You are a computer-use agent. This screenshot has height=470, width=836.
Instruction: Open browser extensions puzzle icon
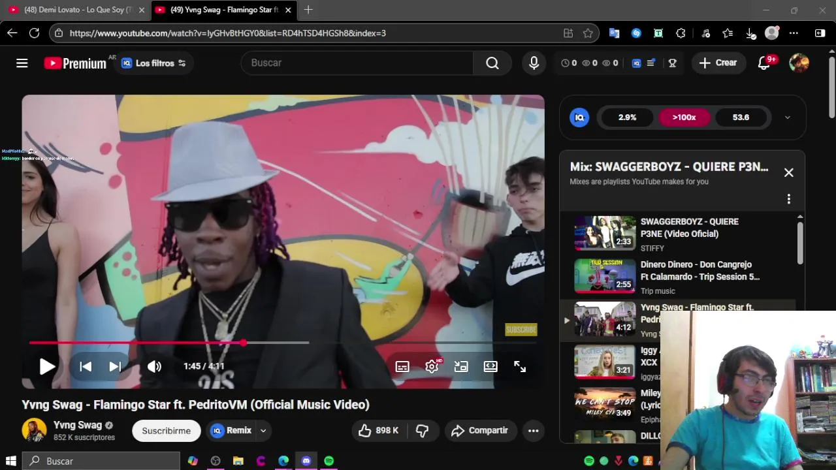pyautogui.click(x=681, y=33)
